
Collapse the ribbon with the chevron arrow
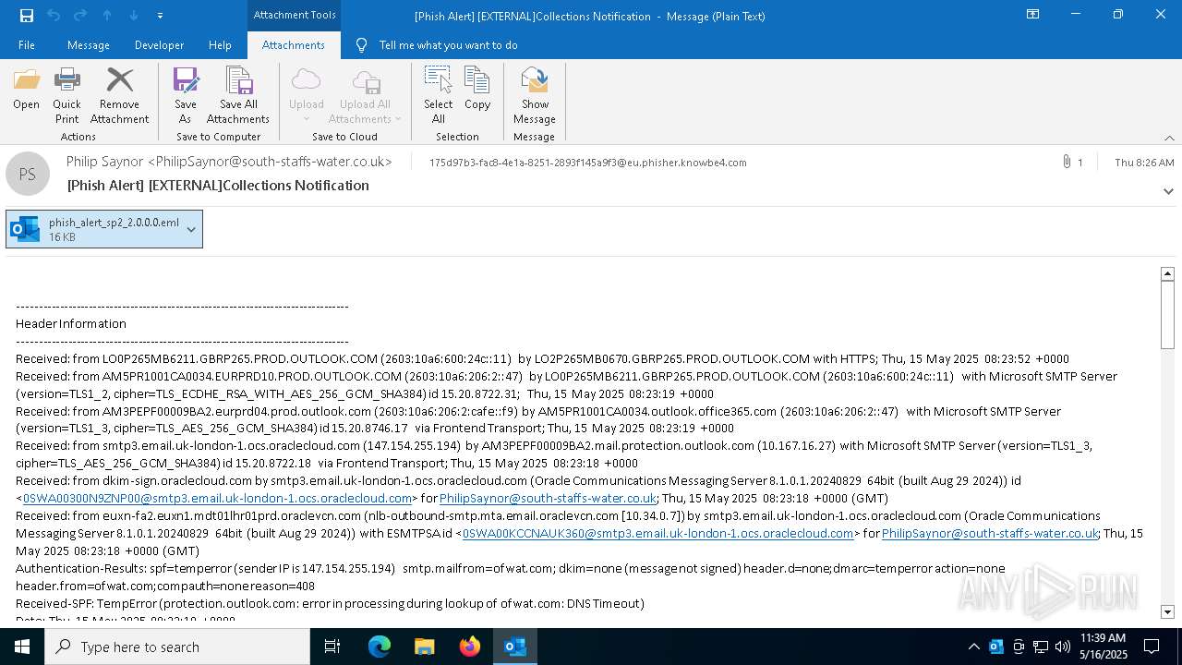[1169, 138]
